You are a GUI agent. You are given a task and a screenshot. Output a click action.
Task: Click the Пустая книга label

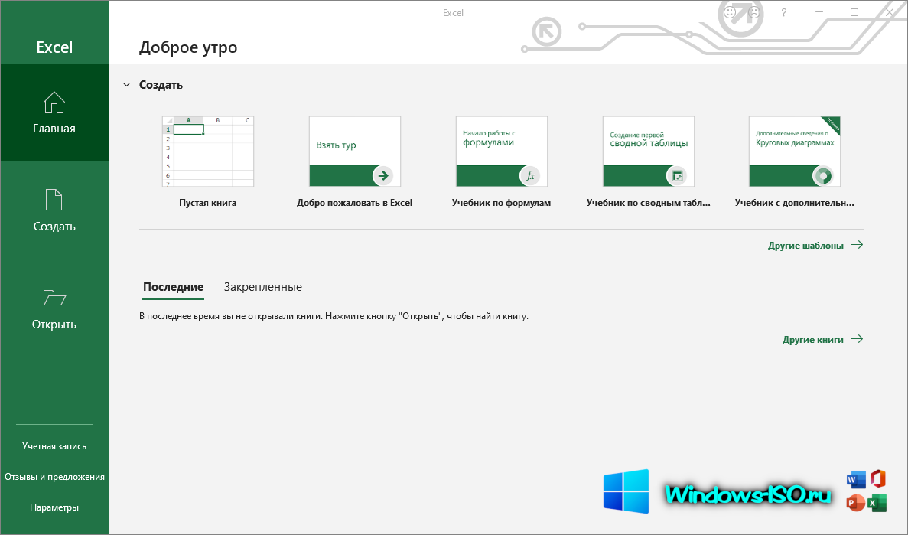[208, 203]
